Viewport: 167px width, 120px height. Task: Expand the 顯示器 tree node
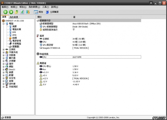(x=3, y=58)
